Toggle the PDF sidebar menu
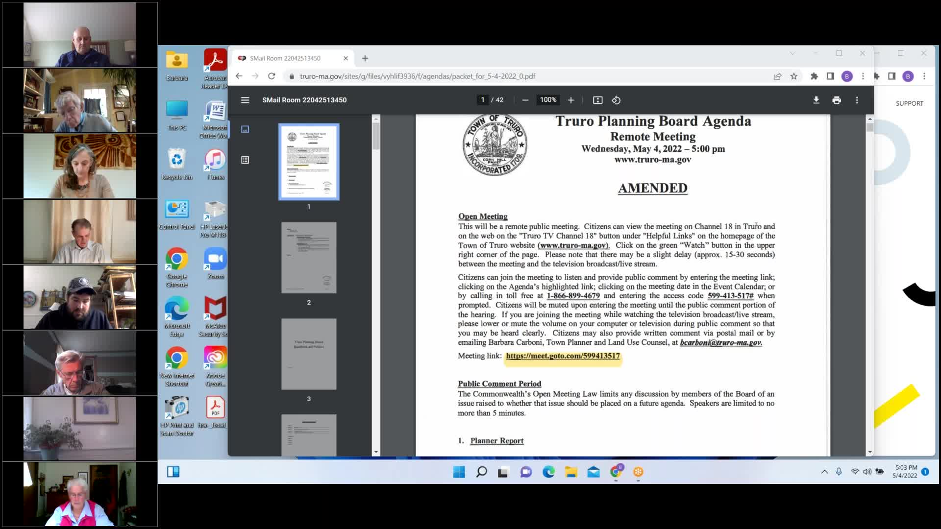The image size is (941, 529). point(245,100)
